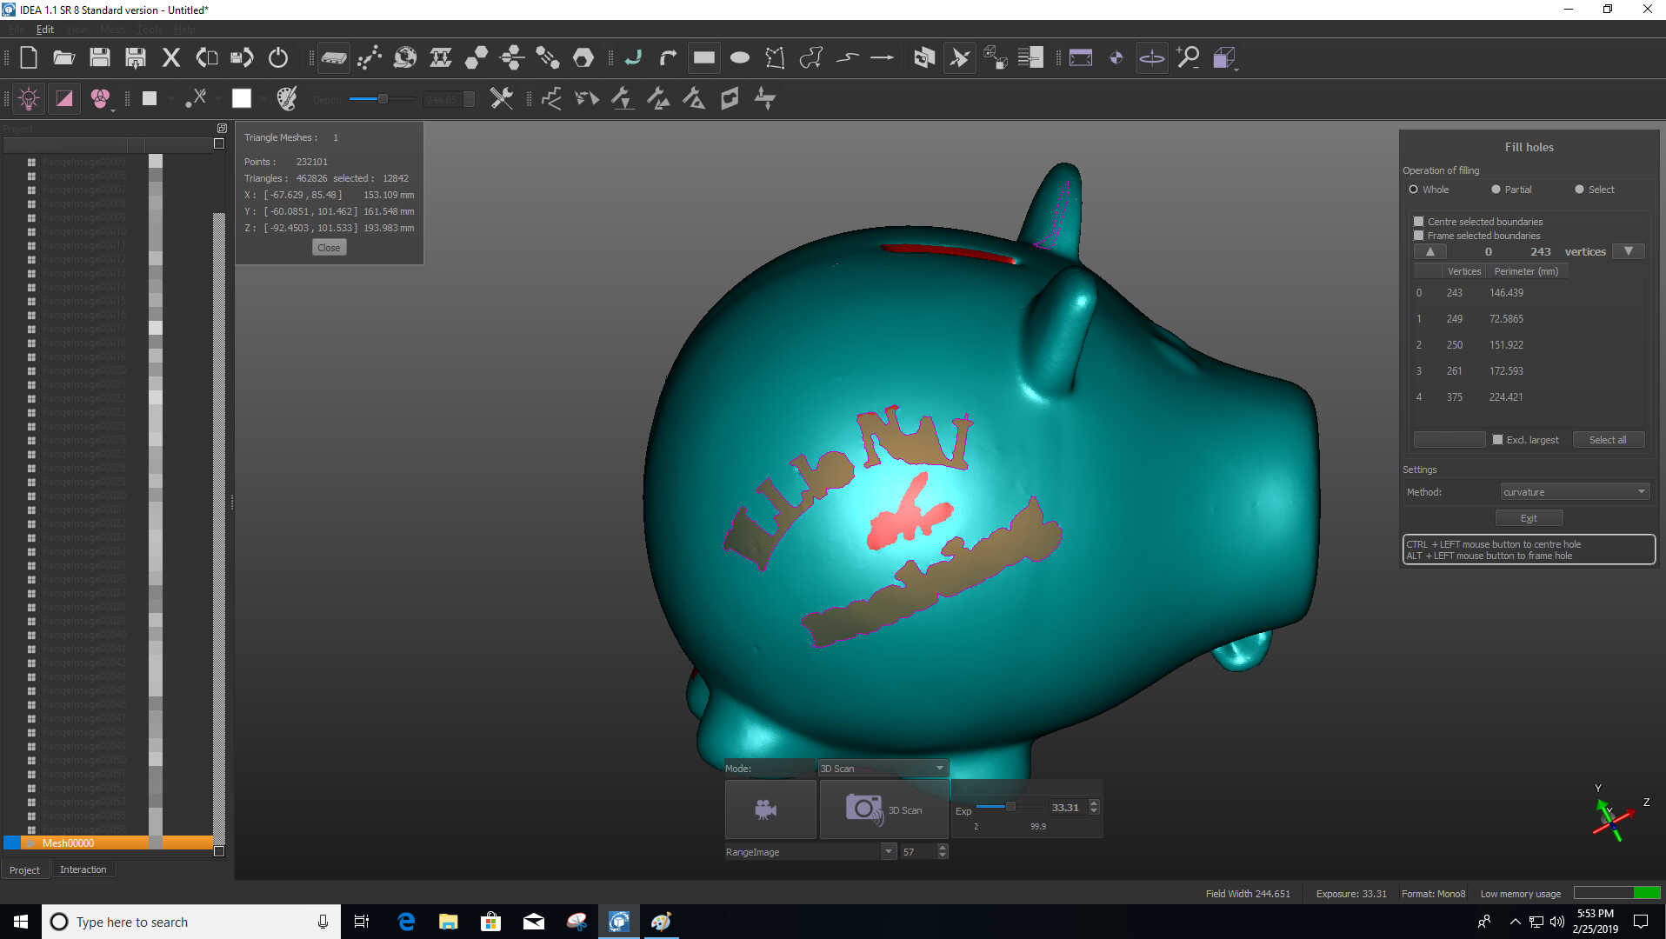Viewport: 1666px width, 939px height.
Task: Click the Select all button
Action: 1608,440
